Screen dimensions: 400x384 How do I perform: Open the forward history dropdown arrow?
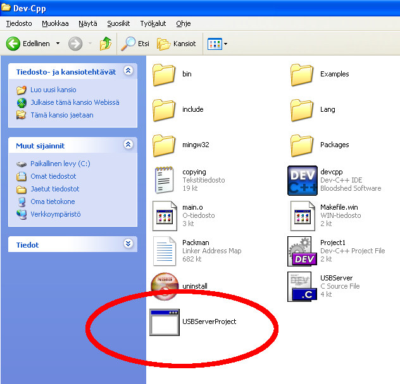point(90,44)
